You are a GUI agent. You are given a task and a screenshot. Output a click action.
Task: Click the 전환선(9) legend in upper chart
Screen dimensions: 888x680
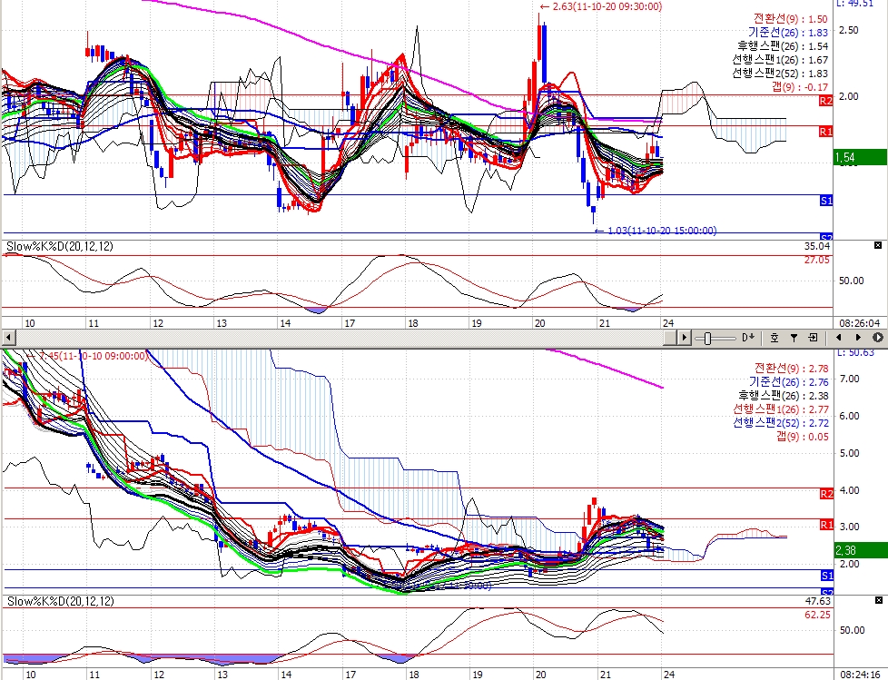point(791,19)
